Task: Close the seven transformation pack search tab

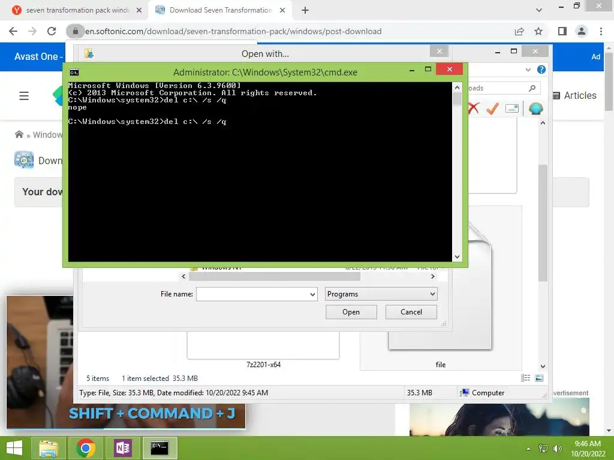Action: point(139,10)
